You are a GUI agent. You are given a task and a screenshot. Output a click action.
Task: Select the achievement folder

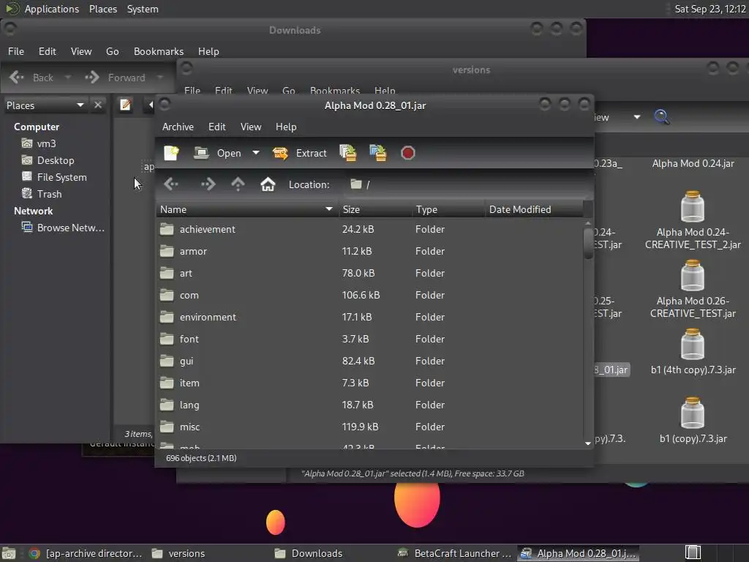click(369, 229)
